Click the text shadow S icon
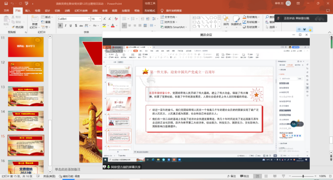 [76, 26]
